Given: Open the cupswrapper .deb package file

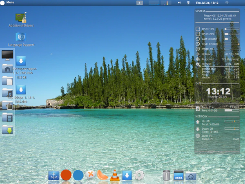Looking at the screenshot, I should (21, 61).
